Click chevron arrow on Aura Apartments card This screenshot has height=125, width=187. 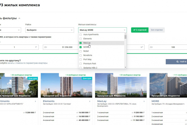(35, 101)
